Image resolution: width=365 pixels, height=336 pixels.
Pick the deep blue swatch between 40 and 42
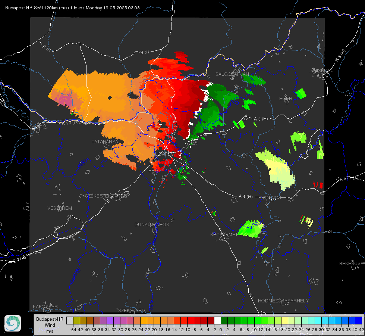tap(359, 320)
